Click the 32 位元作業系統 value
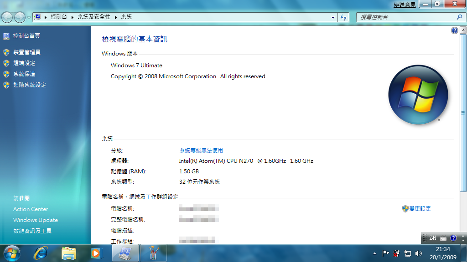 click(x=199, y=182)
